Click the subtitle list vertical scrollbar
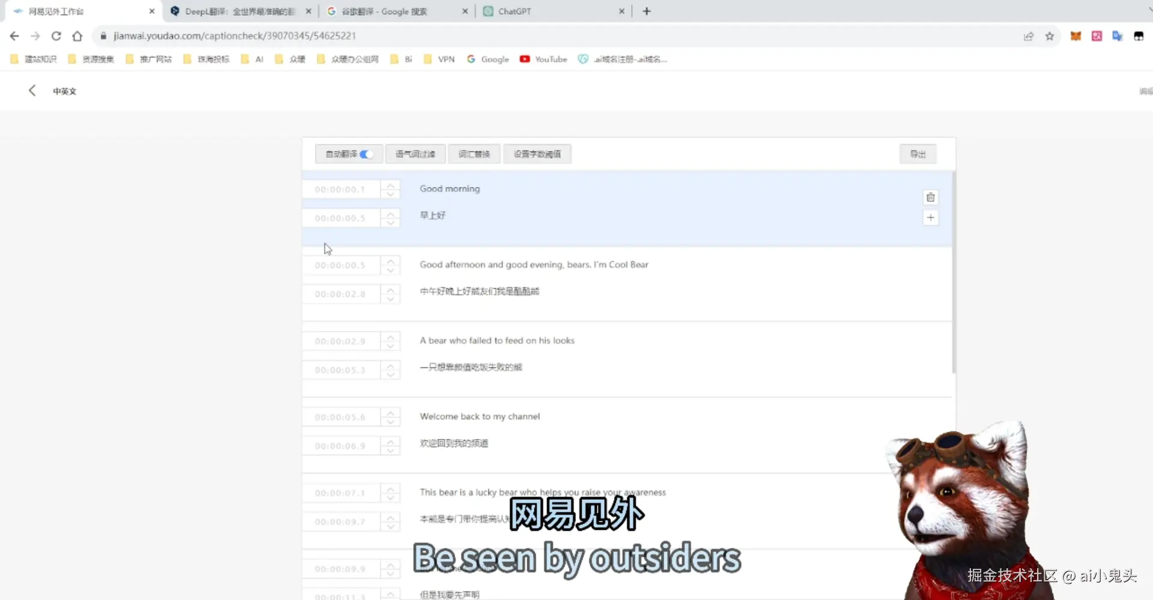1153x600 pixels. coord(954,272)
